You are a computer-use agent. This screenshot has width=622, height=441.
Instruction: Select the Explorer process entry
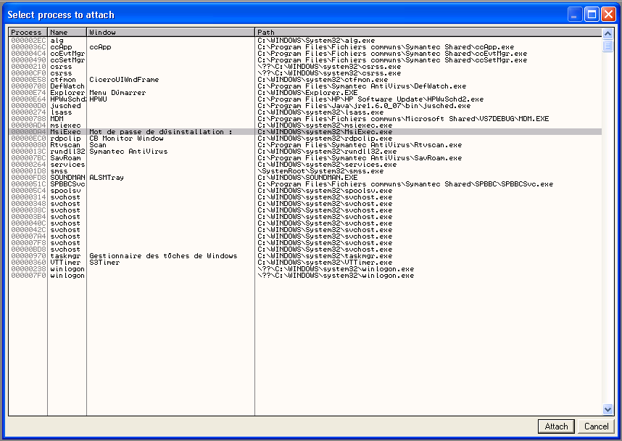click(x=305, y=93)
